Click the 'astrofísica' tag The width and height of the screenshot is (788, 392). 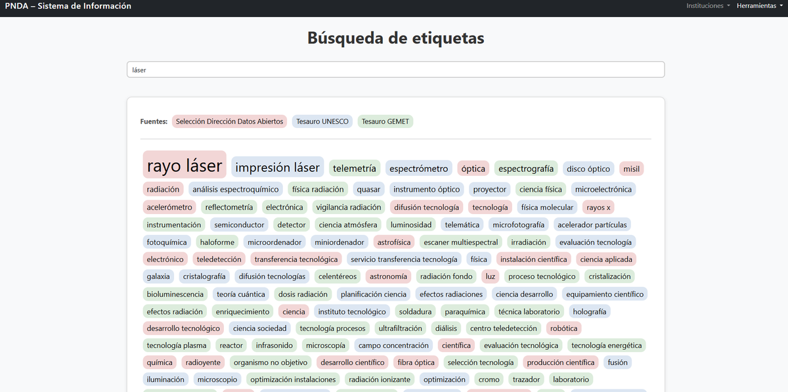point(394,242)
